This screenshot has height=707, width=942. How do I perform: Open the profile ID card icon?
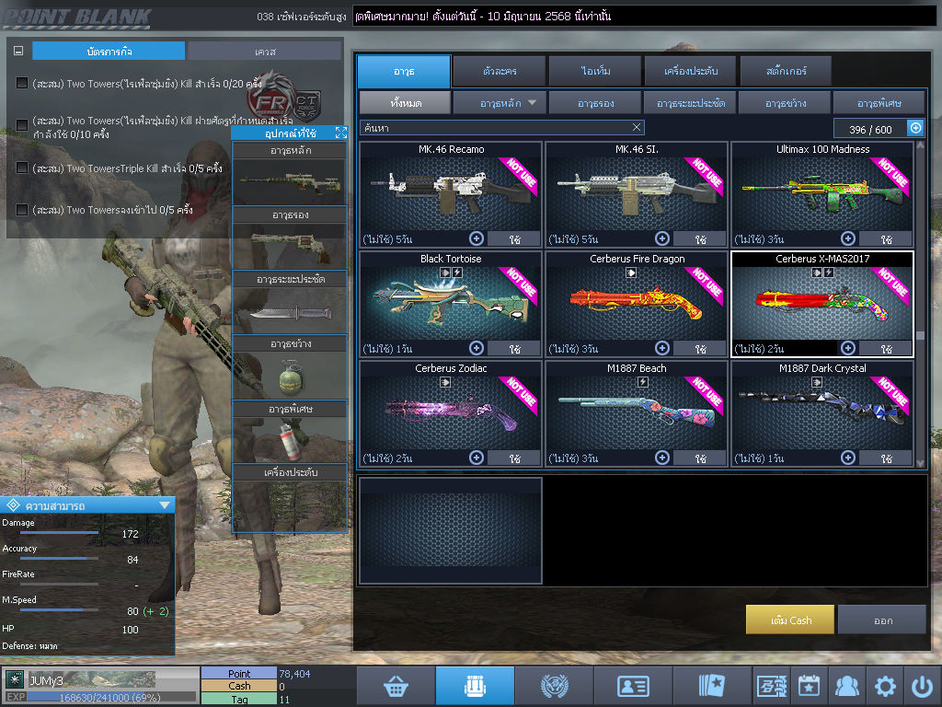click(x=633, y=686)
